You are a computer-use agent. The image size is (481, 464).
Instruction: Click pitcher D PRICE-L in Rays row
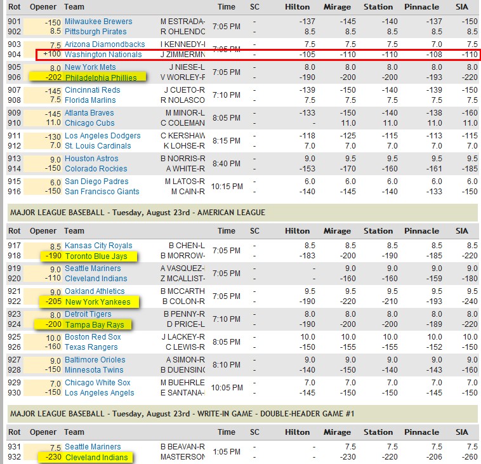pos(185,324)
